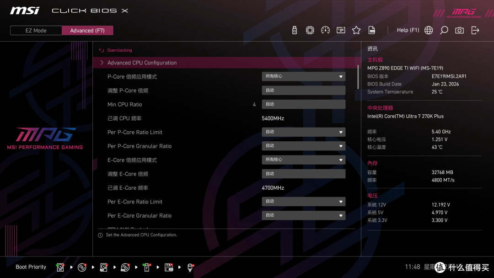Select USB hard disk boot device icon

pyautogui.click(x=103, y=267)
